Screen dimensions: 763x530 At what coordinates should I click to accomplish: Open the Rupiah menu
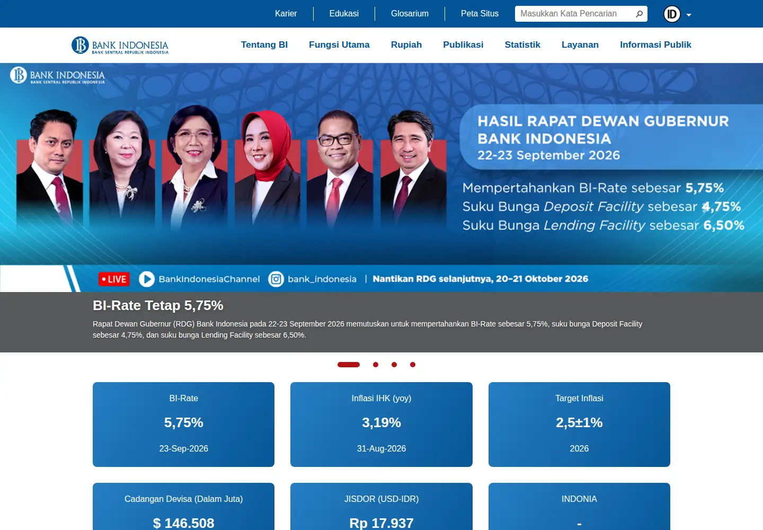click(406, 45)
